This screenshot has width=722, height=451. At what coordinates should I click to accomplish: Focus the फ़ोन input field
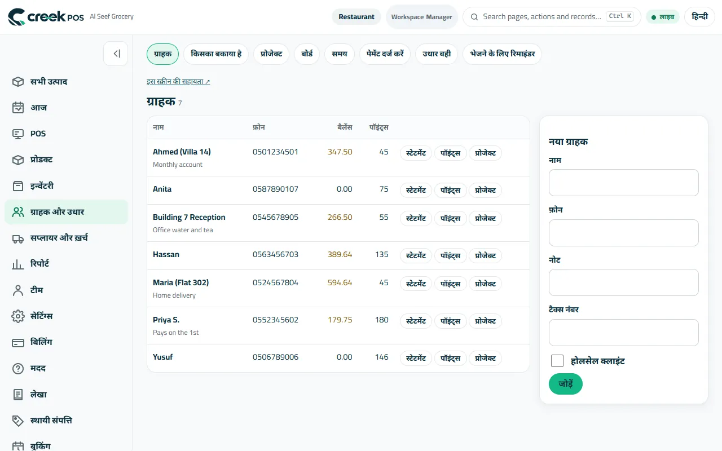pos(624,233)
